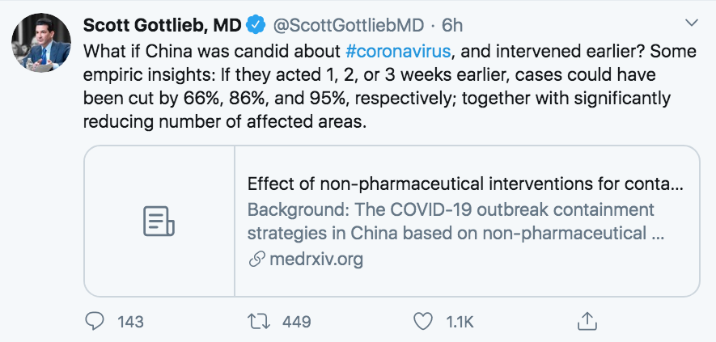Open the medrxiv.org link
The height and width of the screenshot is (342, 716).
point(316,260)
